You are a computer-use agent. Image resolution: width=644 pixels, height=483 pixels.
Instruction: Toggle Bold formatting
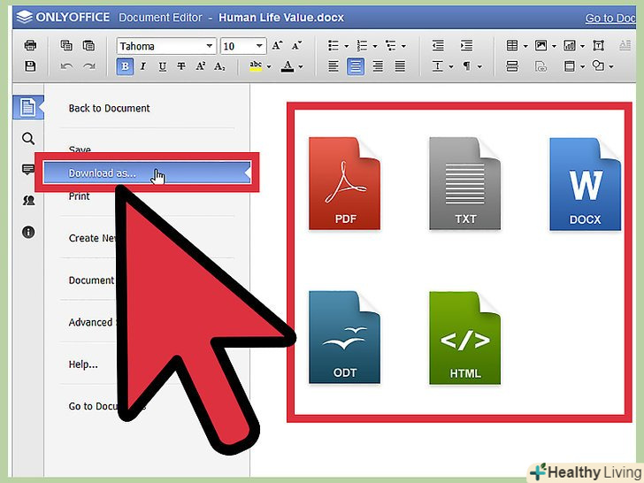point(125,66)
